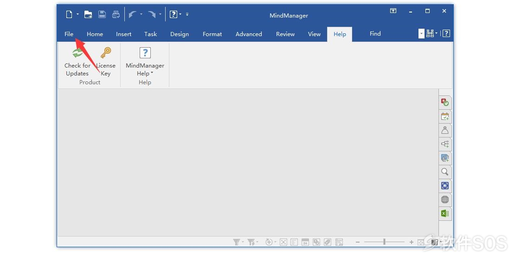Click the zoom out minus button
Image resolution: width=515 pixels, height=256 pixels.
pyautogui.click(x=358, y=242)
